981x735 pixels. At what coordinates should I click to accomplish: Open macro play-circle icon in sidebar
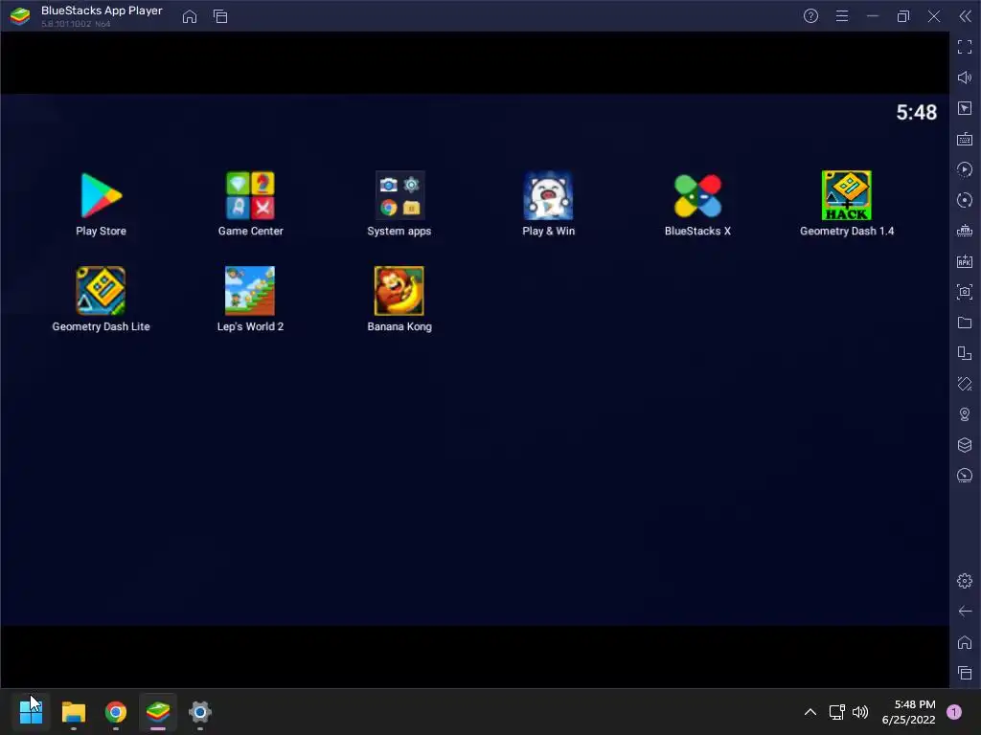965,169
